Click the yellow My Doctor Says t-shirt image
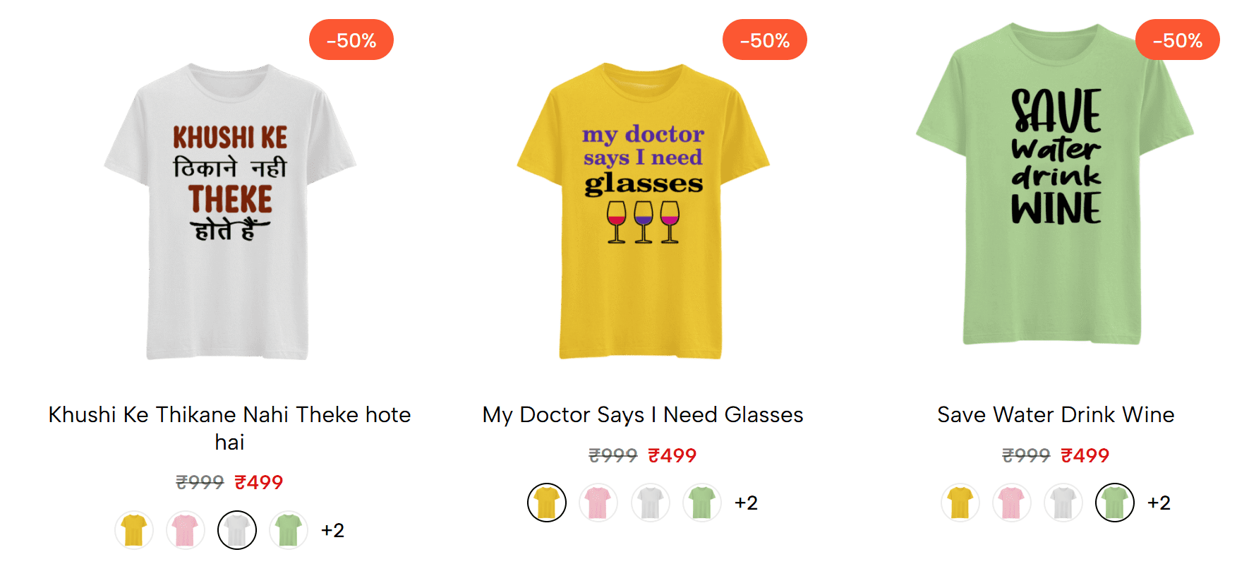This screenshot has height=576, width=1249. tap(642, 212)
